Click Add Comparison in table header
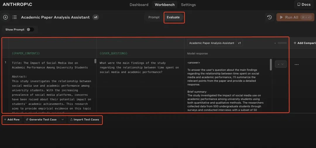 pos(304,43)
